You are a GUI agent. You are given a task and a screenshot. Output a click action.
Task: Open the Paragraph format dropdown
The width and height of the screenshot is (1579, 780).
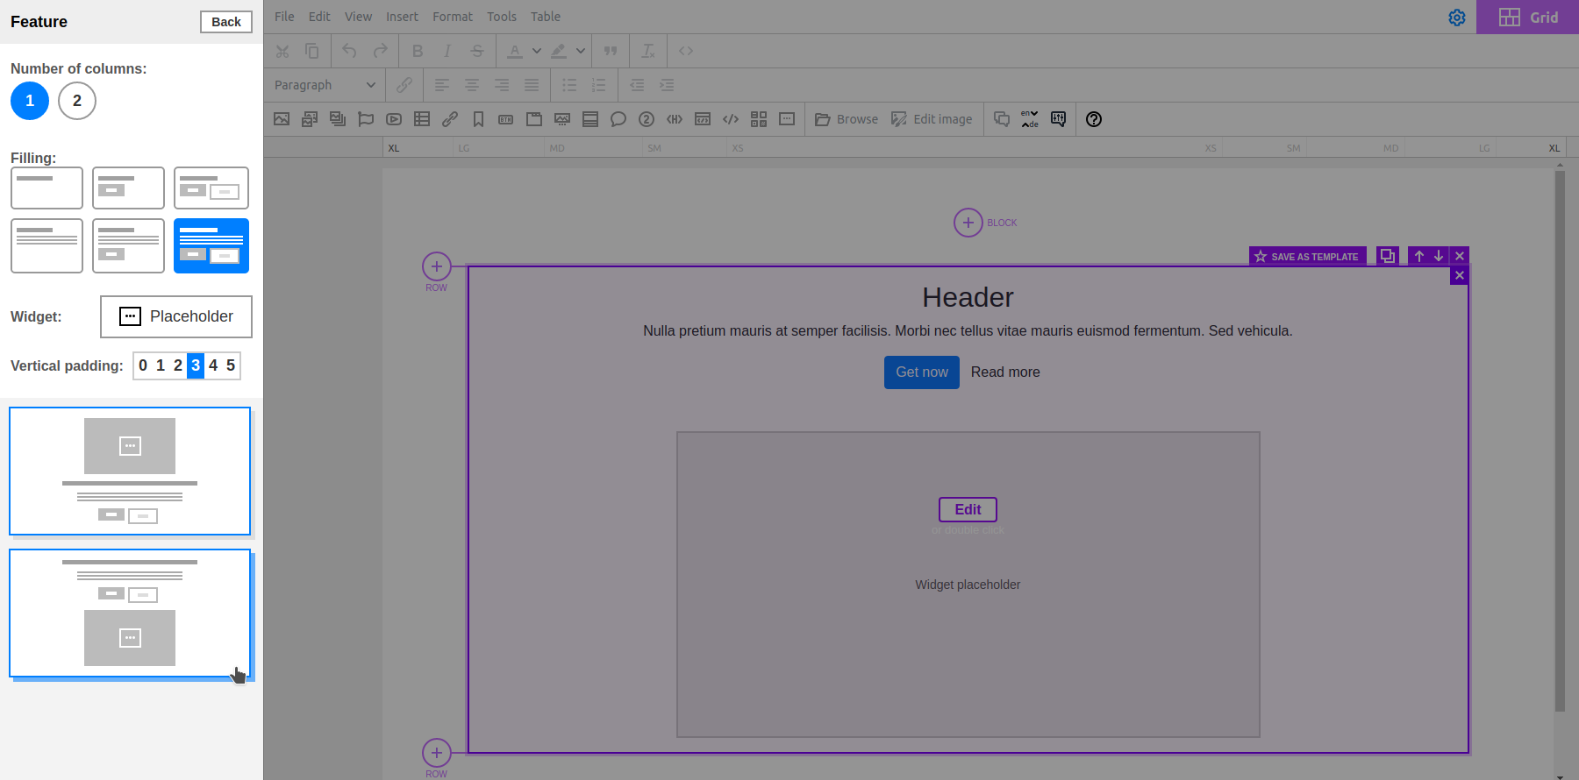[x=325, y=85]
